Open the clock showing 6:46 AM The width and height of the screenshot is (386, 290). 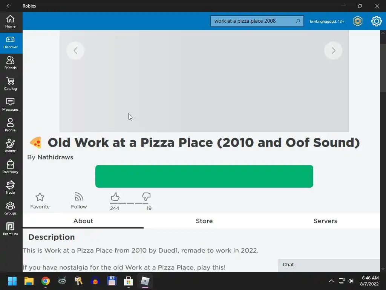tap(369, 281)
